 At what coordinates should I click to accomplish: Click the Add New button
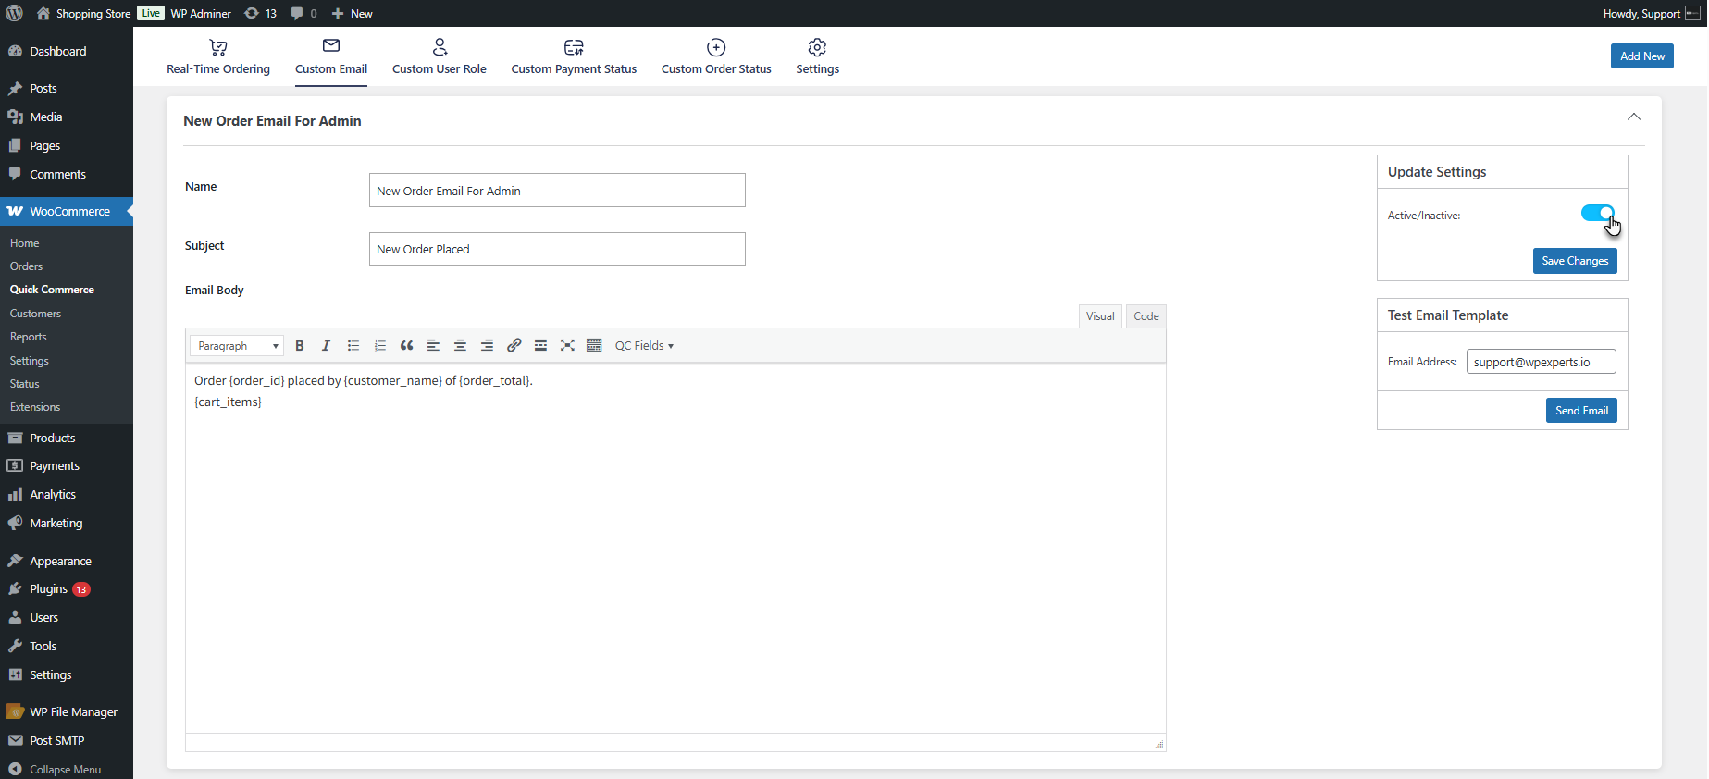1641,56
